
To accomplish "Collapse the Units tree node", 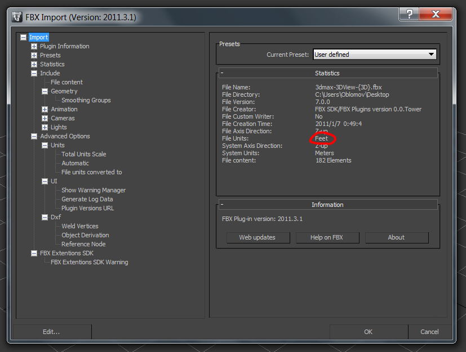I will (x=45, y=145).
